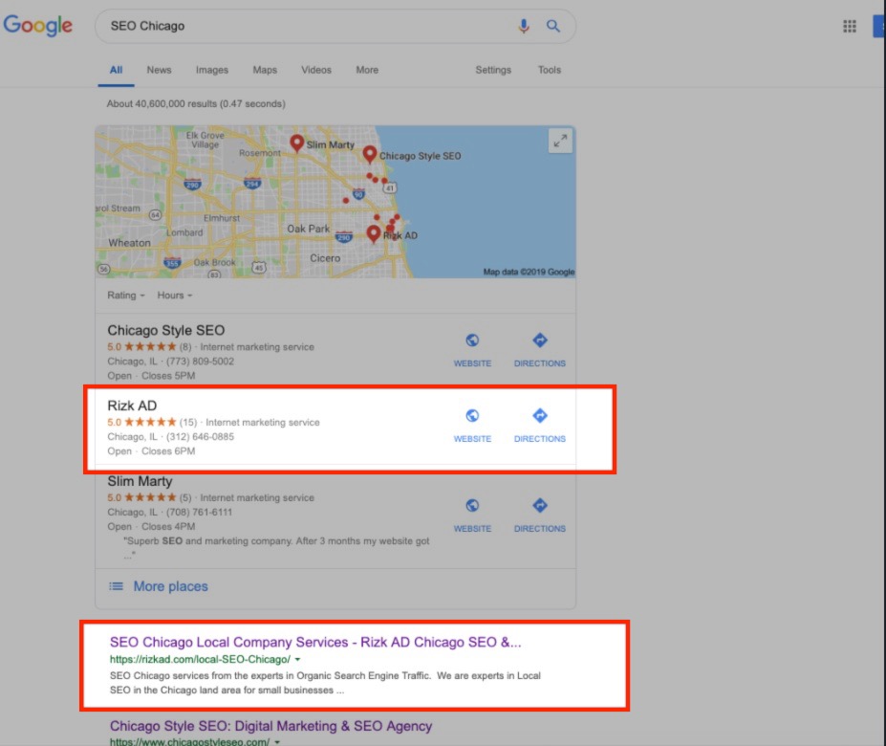Image resolution: width=886 pixels, height=746 pixels.
Task: Open search Settings
Action: click(x=493, y=70)
